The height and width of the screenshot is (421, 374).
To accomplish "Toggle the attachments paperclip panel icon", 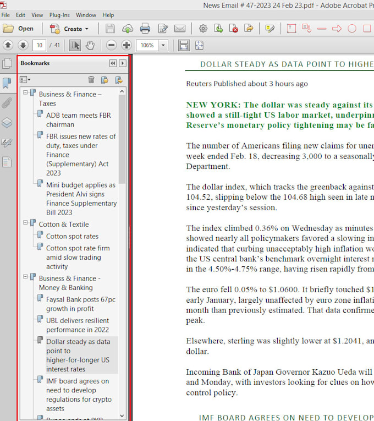I will pyautogui.click(x=7, y=103).
